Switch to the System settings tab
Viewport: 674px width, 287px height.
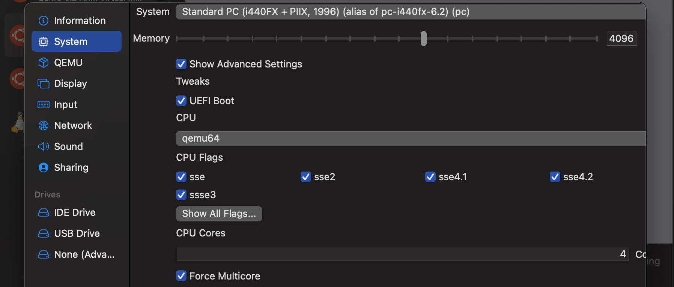coord(77,41)
